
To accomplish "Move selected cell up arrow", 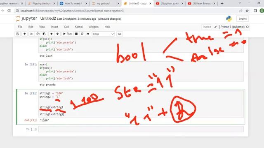I will pos(51,34).
